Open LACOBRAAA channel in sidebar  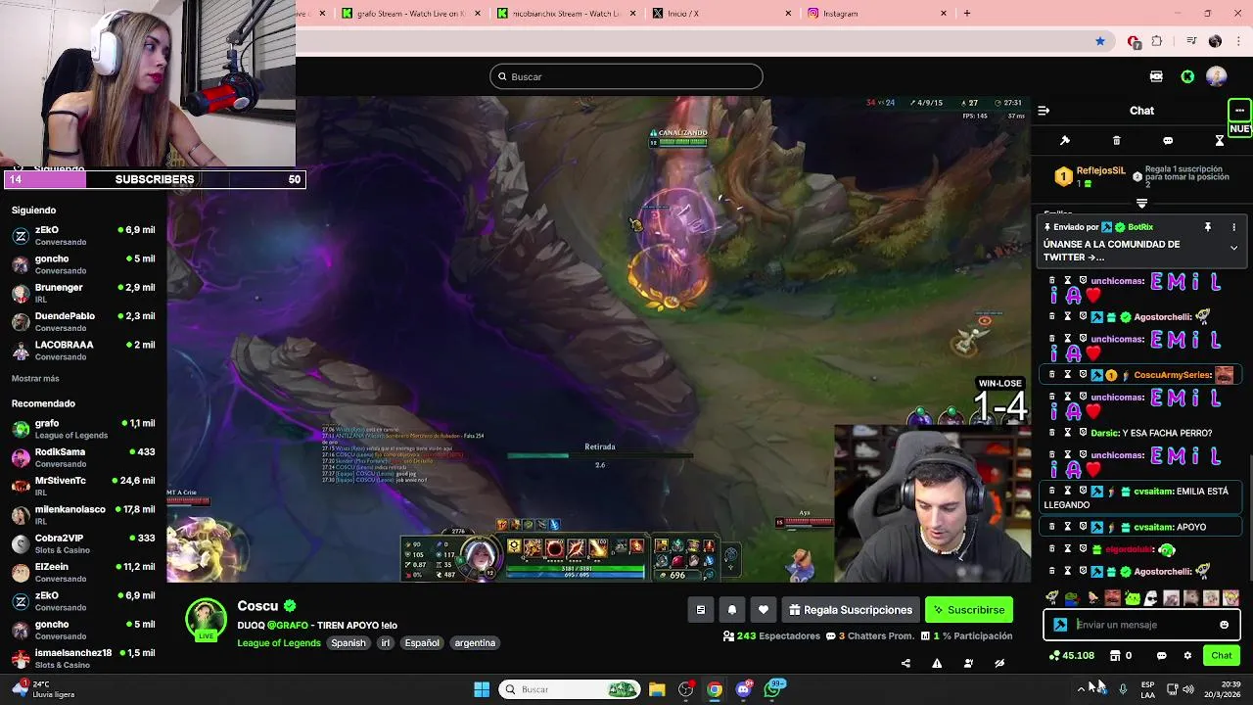[x=83, y=350]
